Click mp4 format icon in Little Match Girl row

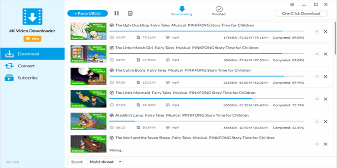168,60
